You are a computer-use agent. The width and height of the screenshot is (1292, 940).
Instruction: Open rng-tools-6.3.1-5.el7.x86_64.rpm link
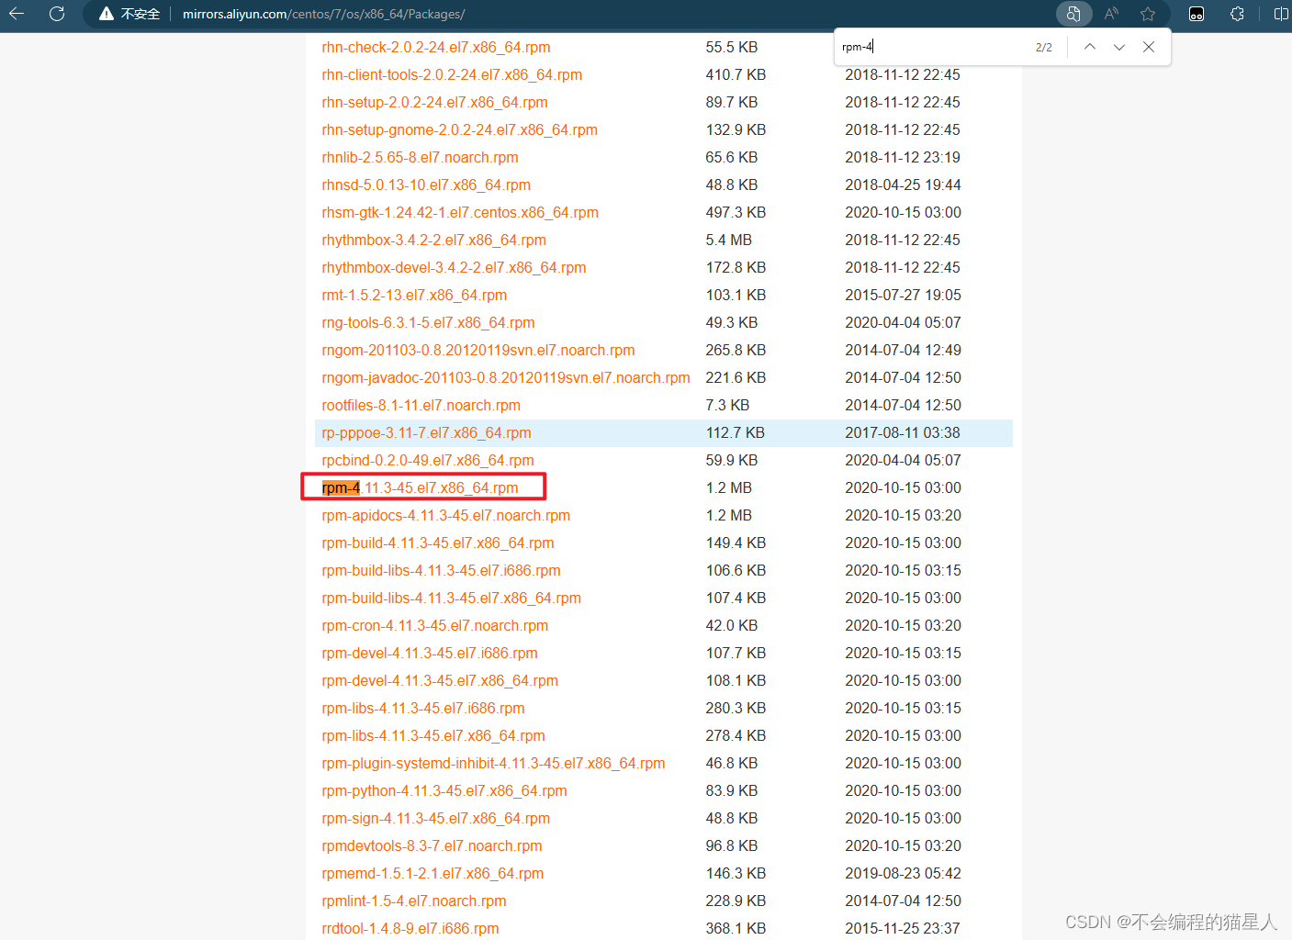428,322
